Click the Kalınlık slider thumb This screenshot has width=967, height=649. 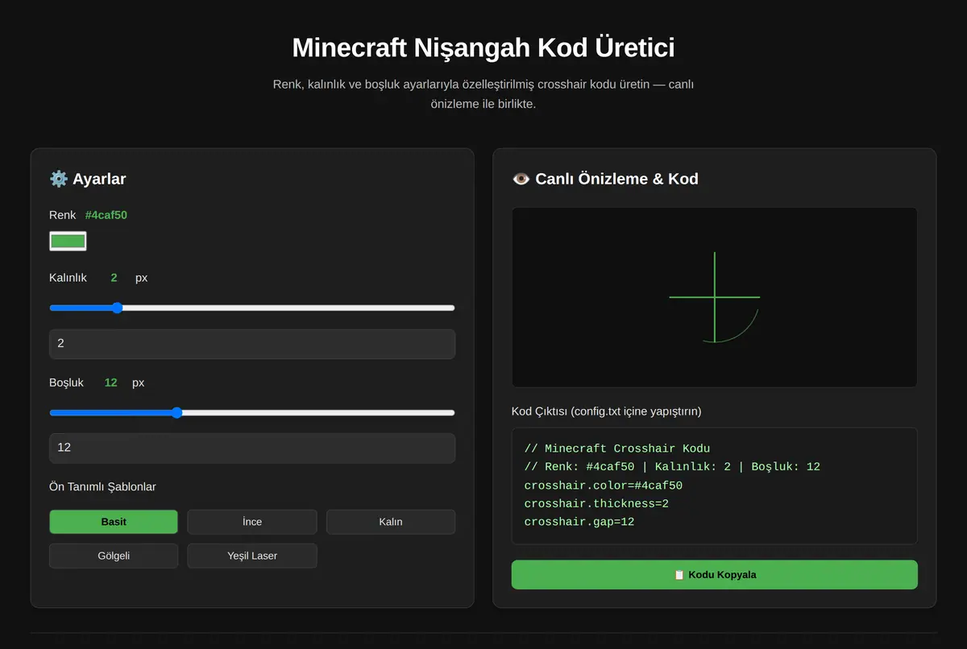coord(117,308)
